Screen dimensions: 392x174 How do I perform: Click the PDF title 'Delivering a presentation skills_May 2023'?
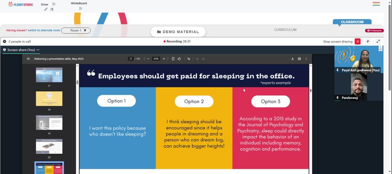pos(59,59)
